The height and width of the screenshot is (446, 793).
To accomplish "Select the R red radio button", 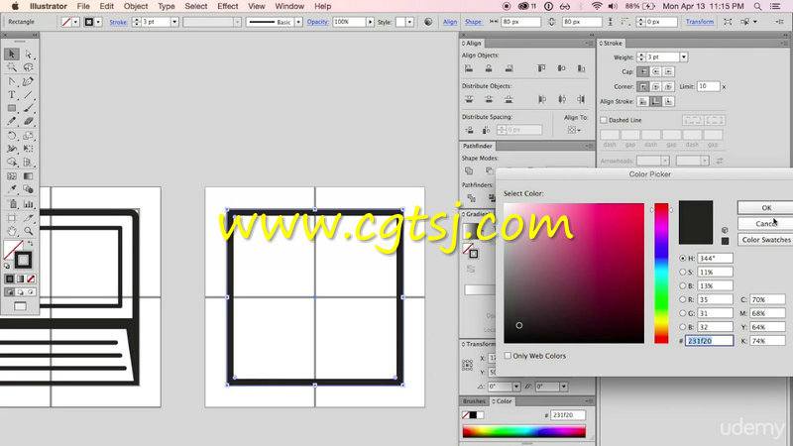I will (683, 299).
